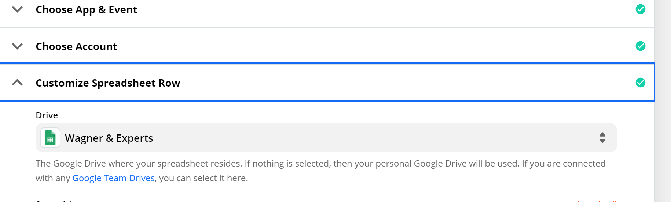Viewport: 671px width, 202px height.
Task: Follow the Google Team Drives link
Action: [x=114, y=178]
